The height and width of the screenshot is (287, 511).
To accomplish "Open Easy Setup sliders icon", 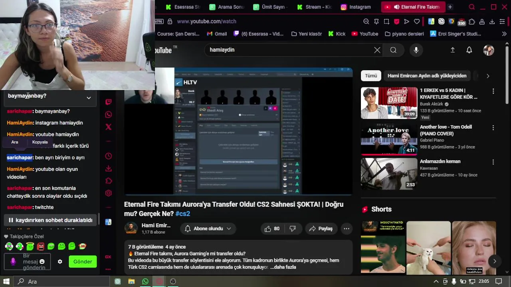I will coord(502,22).
